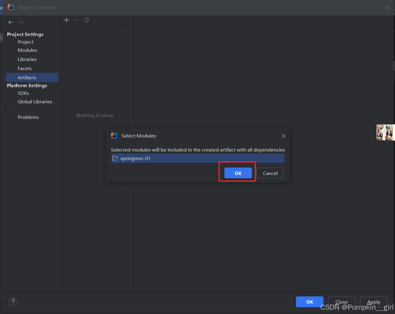Click the Close button in footer

[342, 302]
